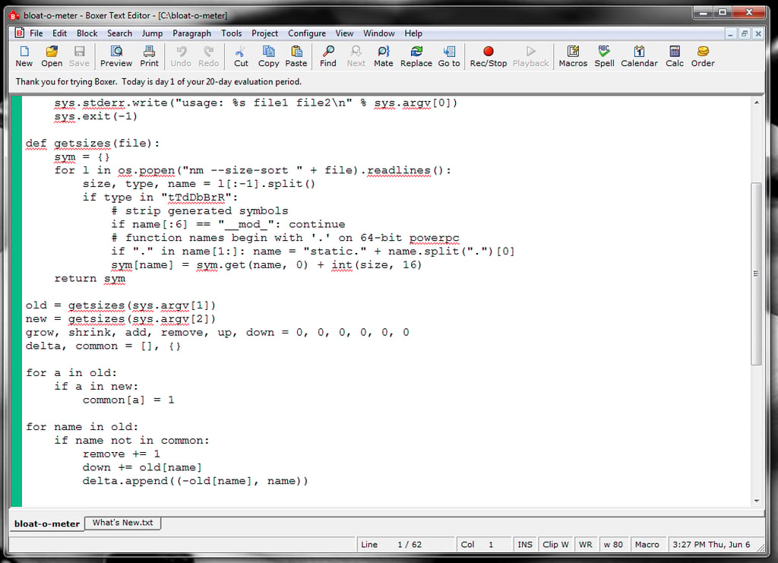The image size is (778, 563).
Task: Open the Find dialog from the toolbar
Action: tap(328, 56)
